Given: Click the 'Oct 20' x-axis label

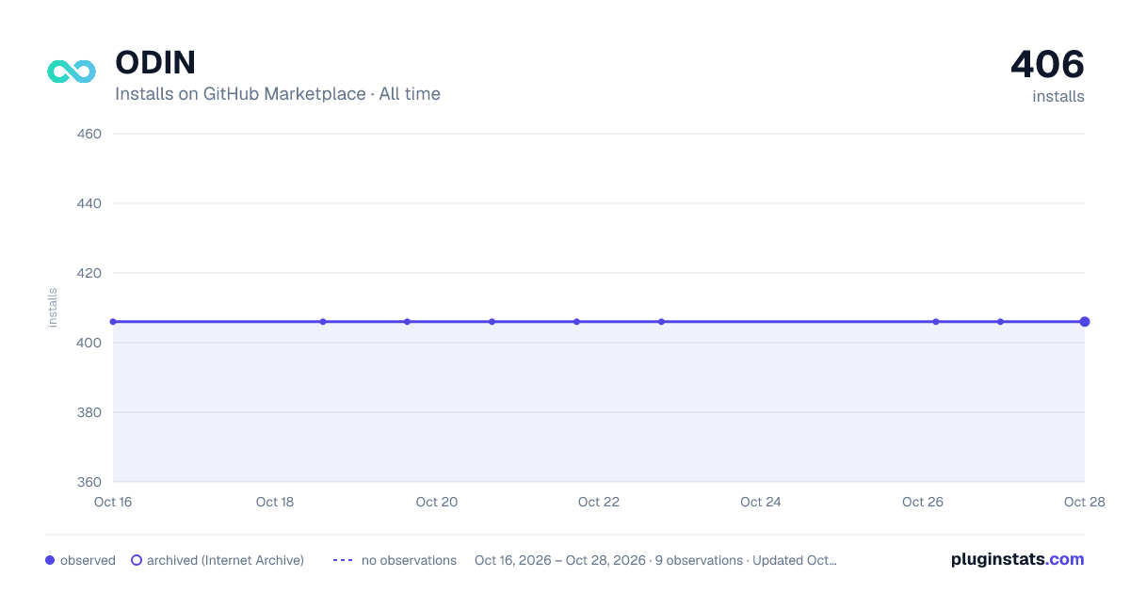Looking at the screenshot, I should 437,502.
